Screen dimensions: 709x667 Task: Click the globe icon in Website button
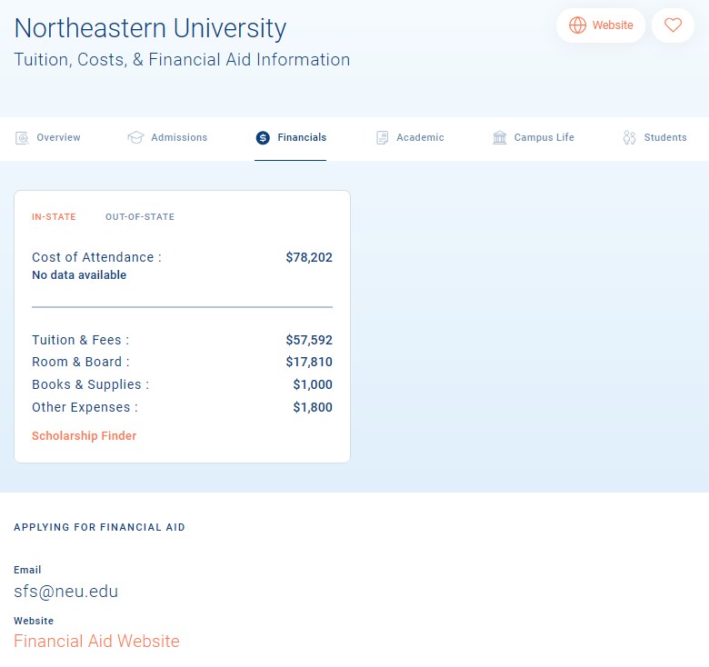click(577, 25)
